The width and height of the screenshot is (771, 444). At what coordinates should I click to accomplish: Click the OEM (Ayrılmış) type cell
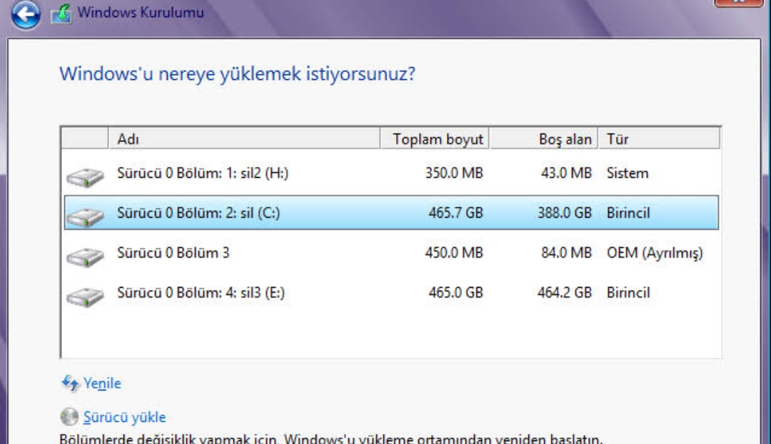655,253
